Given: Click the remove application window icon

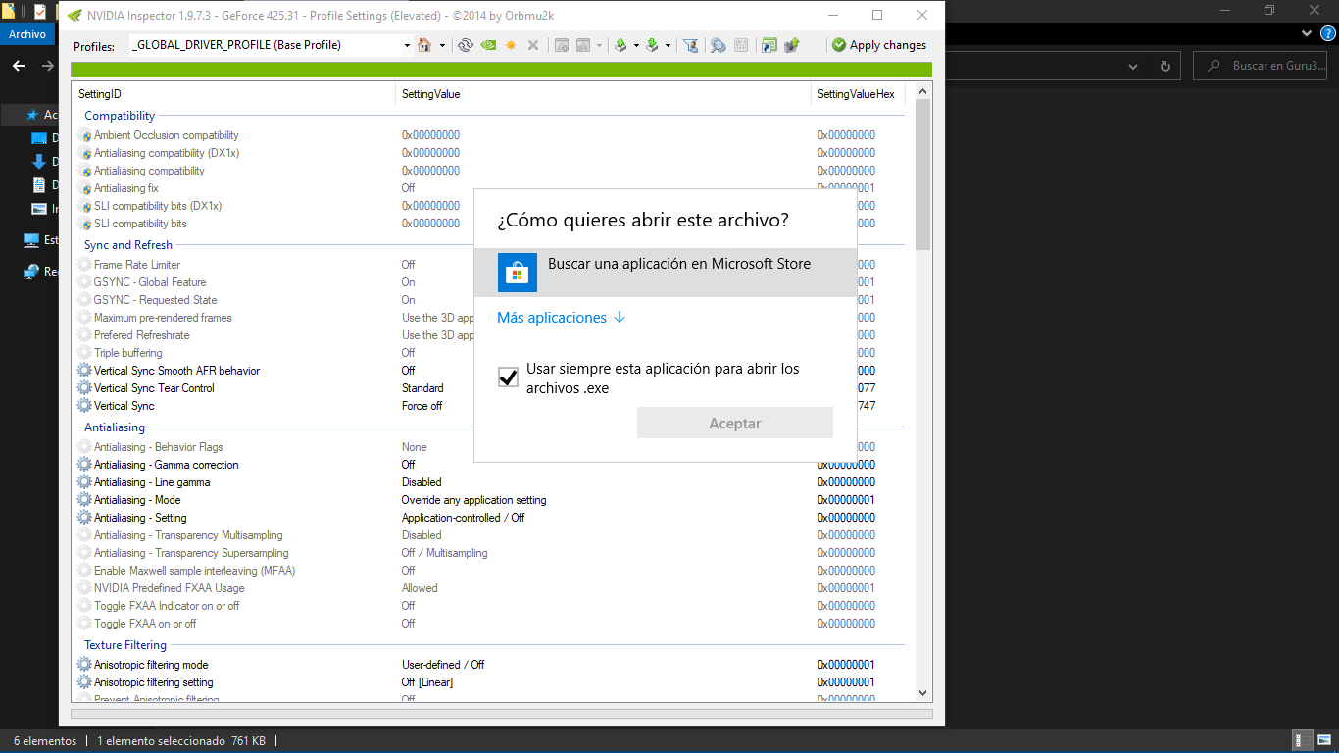Looking at the screenshot, I should 583,45.
